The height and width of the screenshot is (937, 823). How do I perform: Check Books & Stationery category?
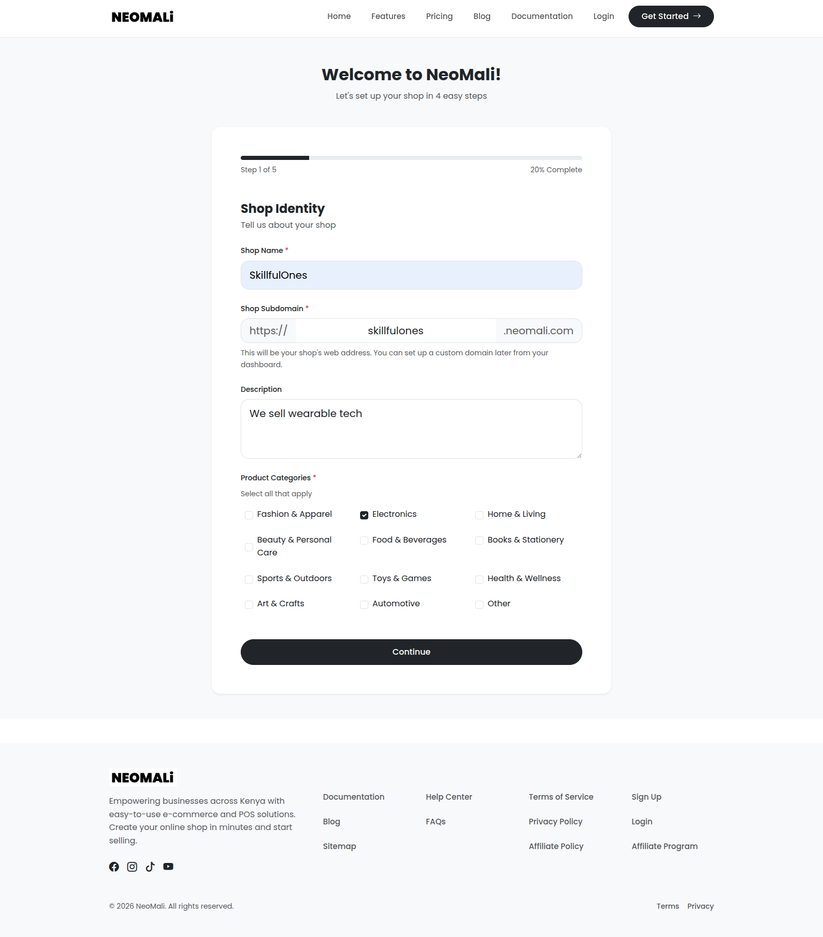coord(479,540)
